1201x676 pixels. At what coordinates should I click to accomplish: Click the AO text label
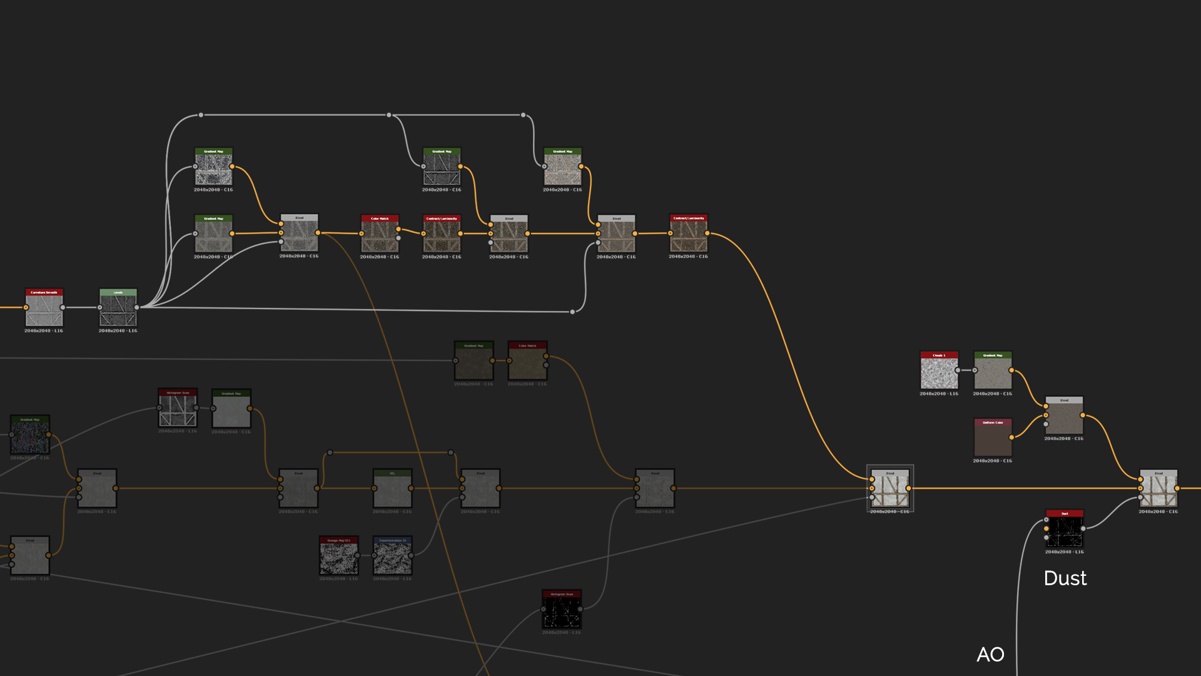click(990, 655)
